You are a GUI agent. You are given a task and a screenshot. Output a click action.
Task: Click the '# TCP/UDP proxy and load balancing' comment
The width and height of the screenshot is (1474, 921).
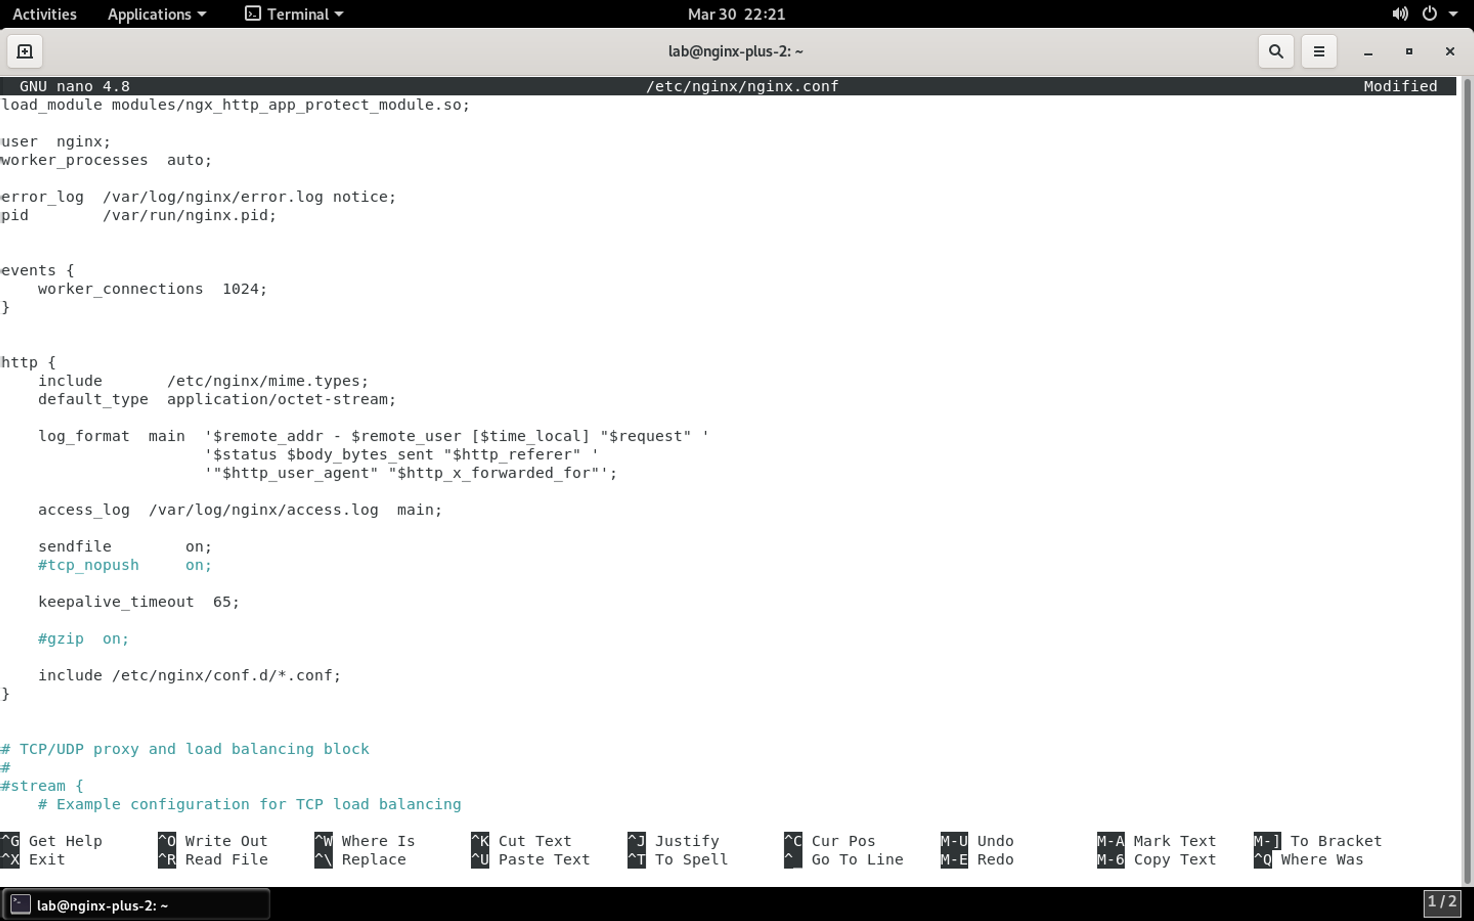pos(185,749)
